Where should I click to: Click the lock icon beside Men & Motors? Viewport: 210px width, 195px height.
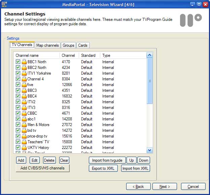coord(24,125)
